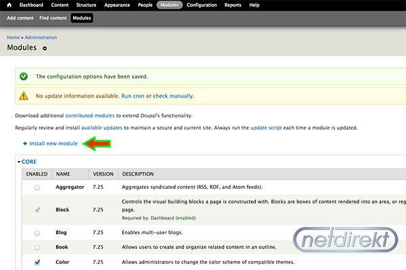Click the DESCRIPTION column header

click(138, 174)
